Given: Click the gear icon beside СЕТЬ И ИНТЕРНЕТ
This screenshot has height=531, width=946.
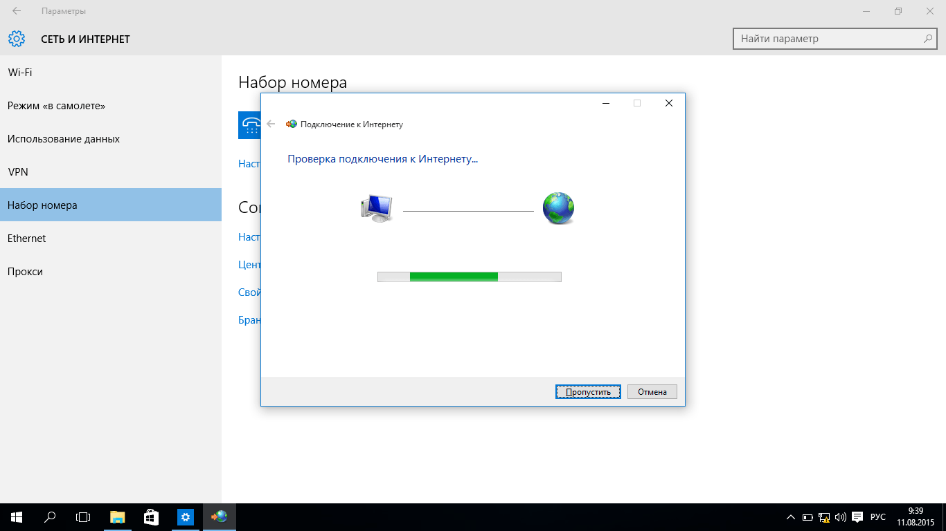Looking at the screenshot, I should coord(17,39).
